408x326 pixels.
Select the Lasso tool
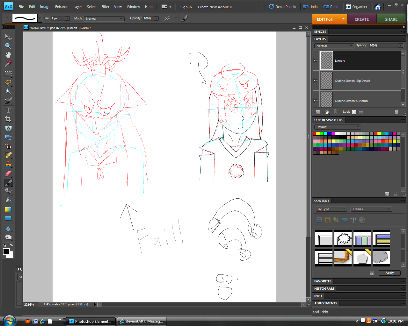coord(8,83)
